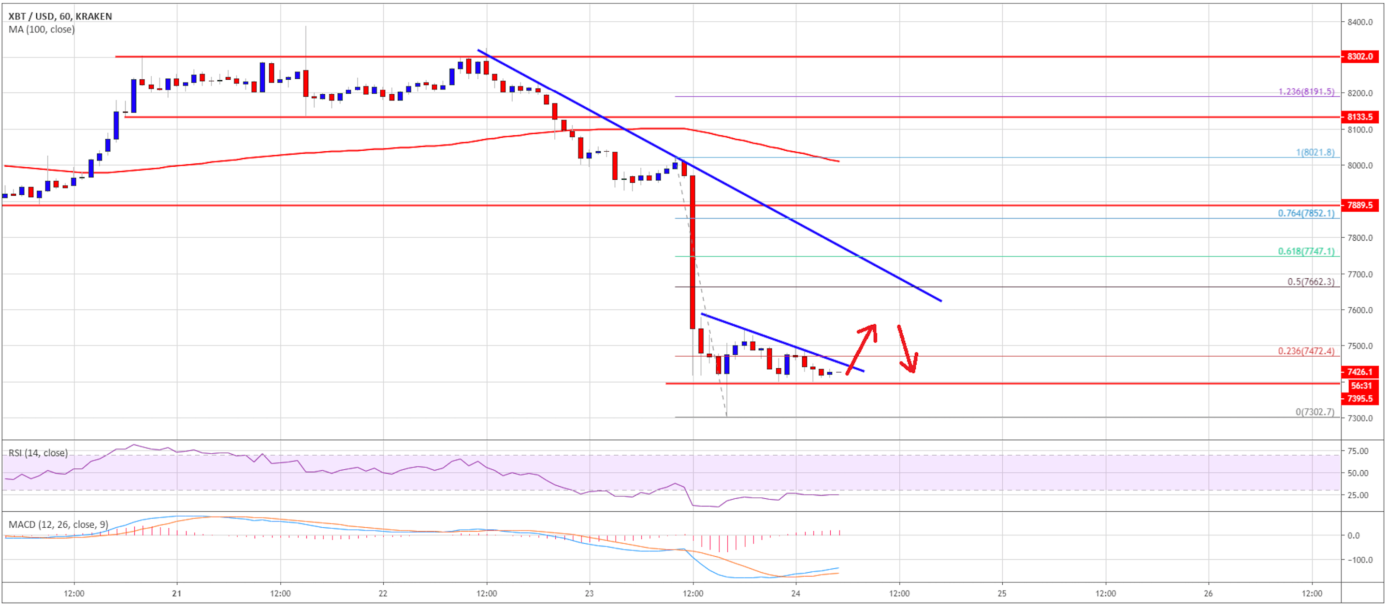Click the Fibonacci 0.764(7852.1) level label
This screenshot has width=1386, height=607.
1306,213
